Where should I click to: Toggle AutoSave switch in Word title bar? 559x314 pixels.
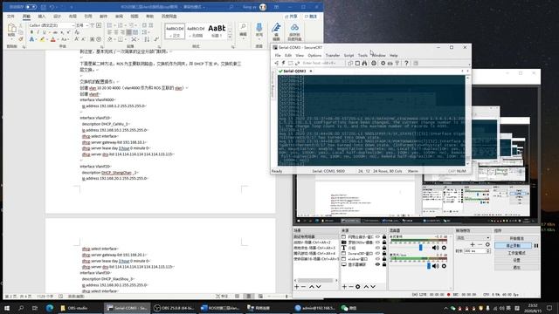(31, 7)
